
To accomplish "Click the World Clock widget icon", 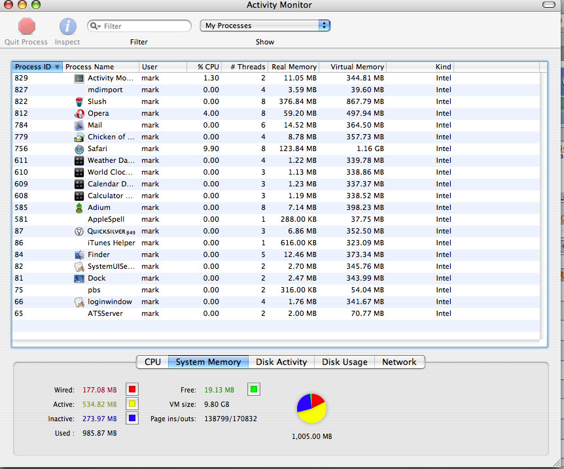I will [79, 172].
